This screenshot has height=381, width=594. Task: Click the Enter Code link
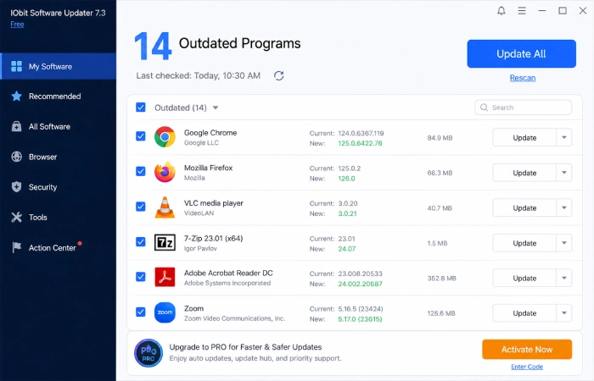pyautogui.click(x=527, y=367)
